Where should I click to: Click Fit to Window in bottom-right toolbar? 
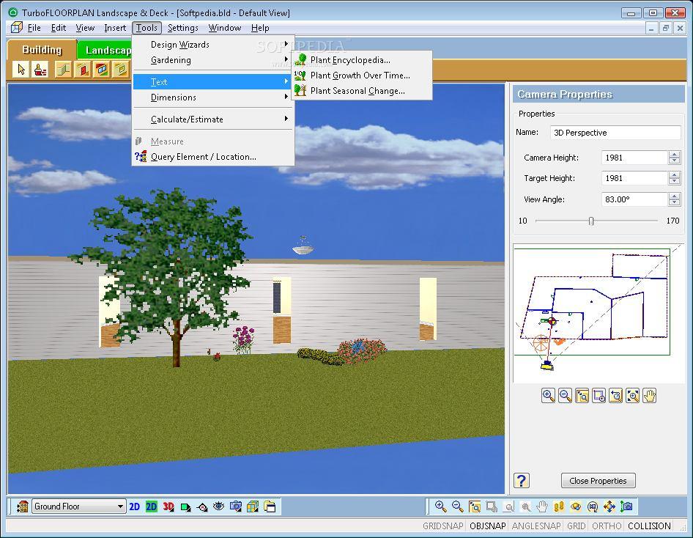click(475, 506)
